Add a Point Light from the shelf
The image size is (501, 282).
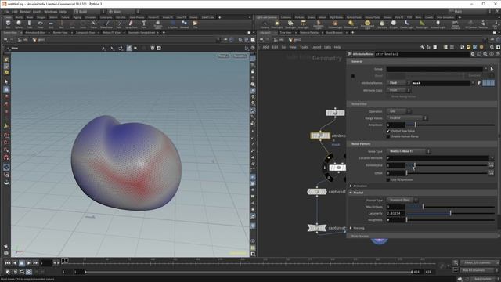(x=277, y=24)
